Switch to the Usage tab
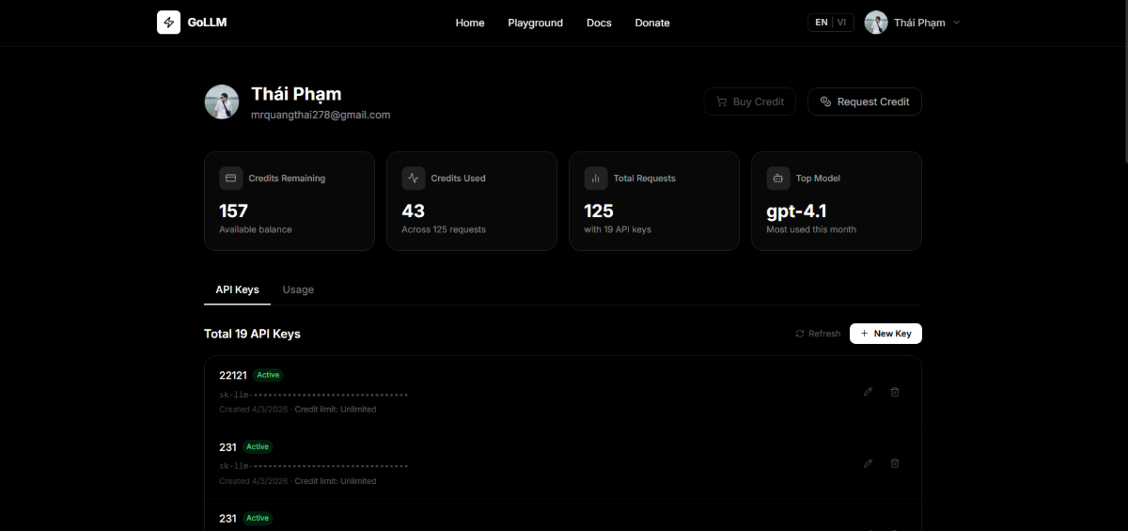Image resolution: width=1128 pixels, height=531 pixels. click(298, 289)
